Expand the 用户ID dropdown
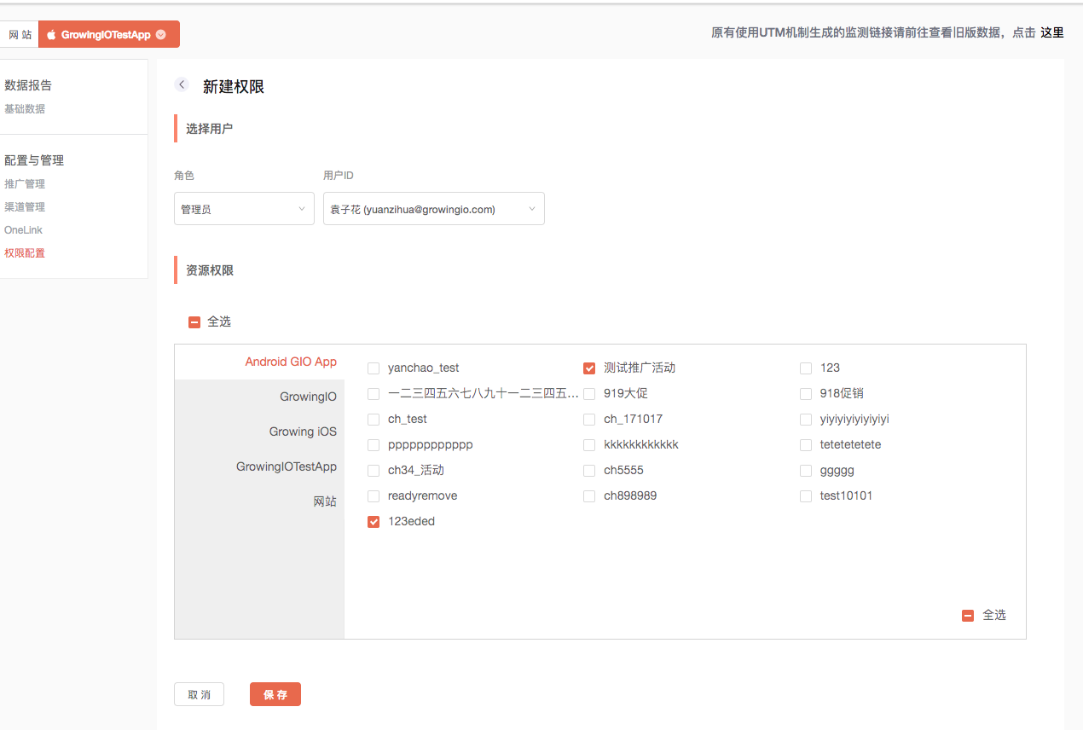The height and width of the screenshot is (730, 1083). [x=433, y=209]
